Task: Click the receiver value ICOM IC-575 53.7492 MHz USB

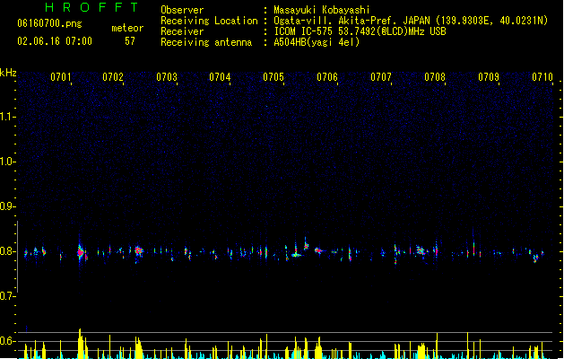Action: [x=360, y=31]
